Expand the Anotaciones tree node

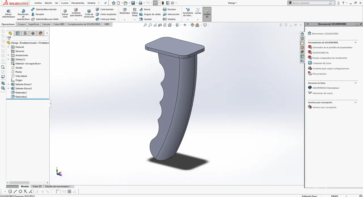[8, 55]
